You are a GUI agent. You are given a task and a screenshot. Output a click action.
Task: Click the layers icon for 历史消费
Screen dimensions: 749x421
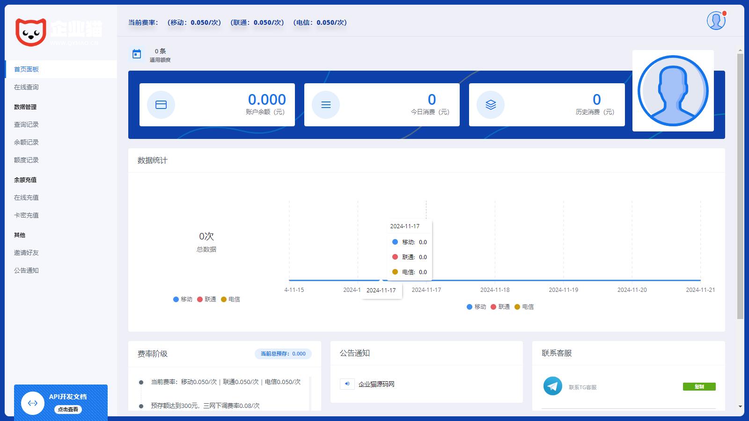click(x=491, y=105)
